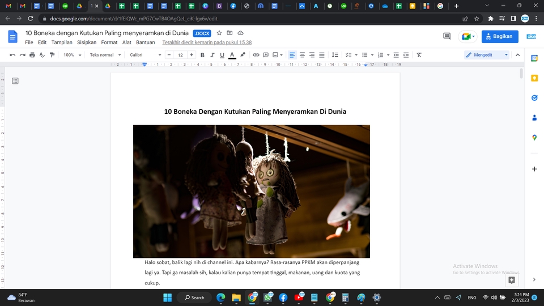Pick the text color option
Screen dimensions: 544x306
232,55
